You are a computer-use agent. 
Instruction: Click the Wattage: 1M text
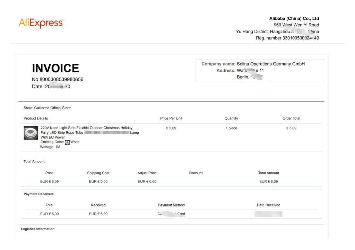(50, 147)
